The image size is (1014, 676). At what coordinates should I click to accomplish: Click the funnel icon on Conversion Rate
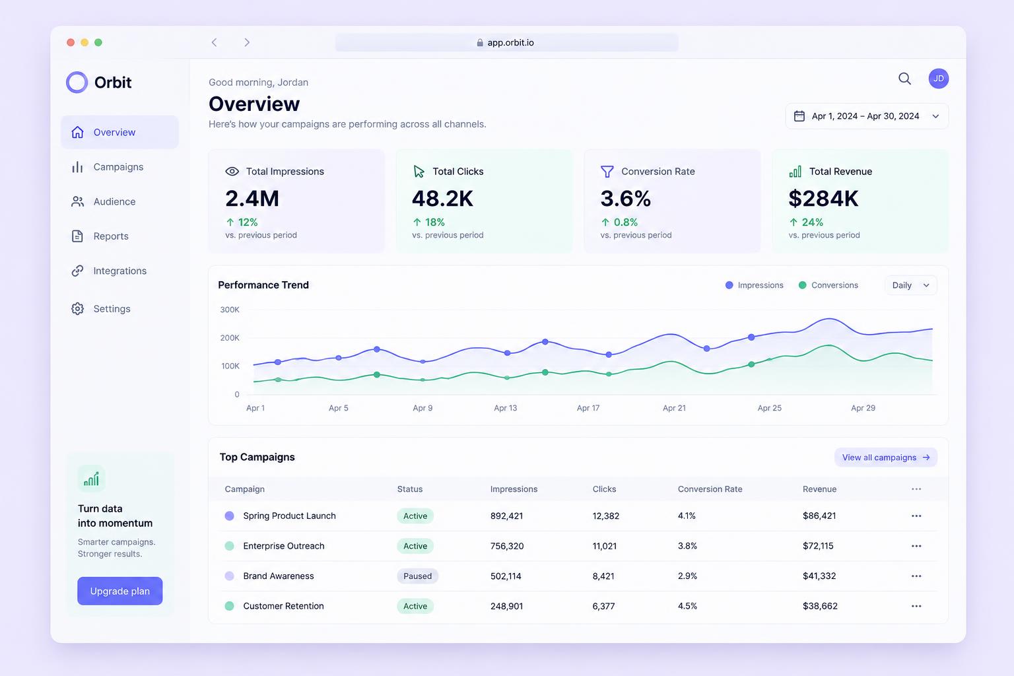pos(607,172)
